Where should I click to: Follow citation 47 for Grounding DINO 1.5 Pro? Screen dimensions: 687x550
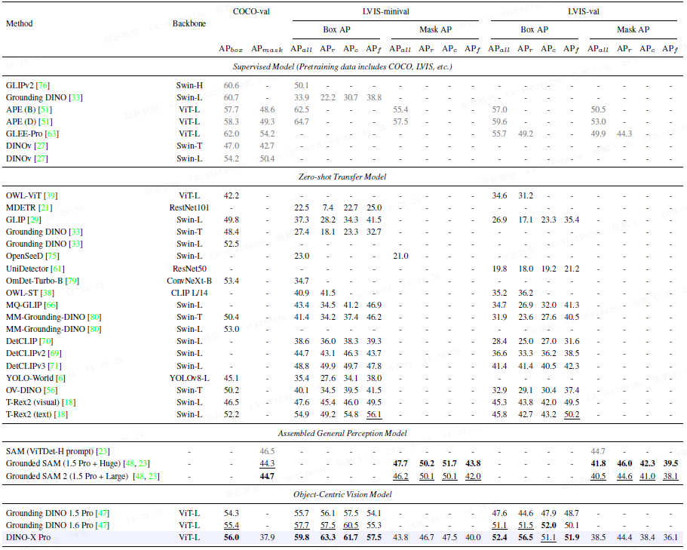pos(102,513)
